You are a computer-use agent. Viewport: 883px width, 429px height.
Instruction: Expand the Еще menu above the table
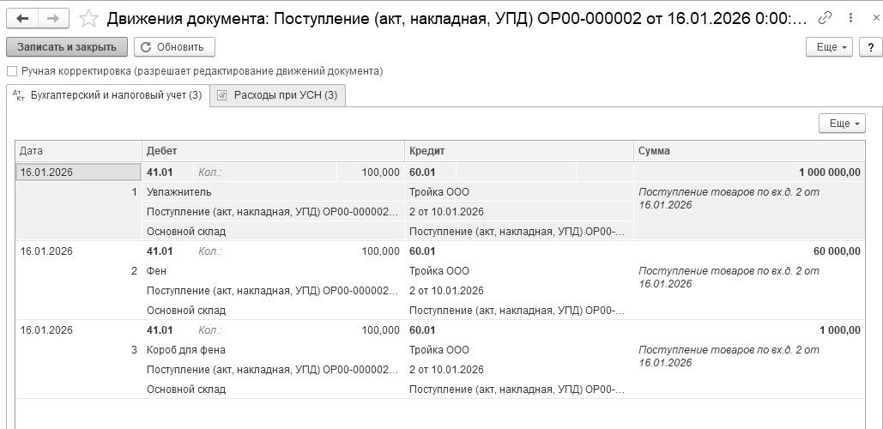coord(842,124)
